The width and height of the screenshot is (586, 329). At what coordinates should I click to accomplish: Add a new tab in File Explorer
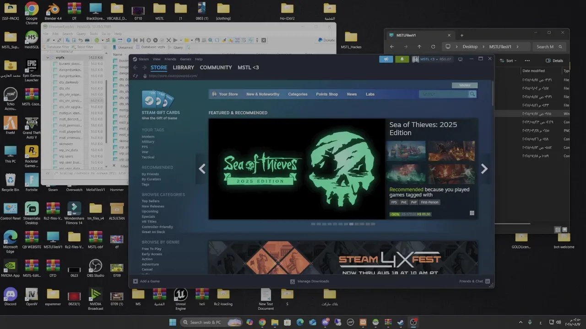pos(461,35)
